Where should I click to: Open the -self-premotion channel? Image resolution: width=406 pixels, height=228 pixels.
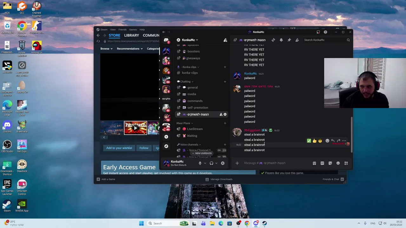[x=201, y=108]
